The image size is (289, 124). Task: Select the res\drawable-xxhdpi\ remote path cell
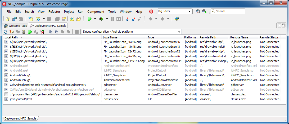tap(214, 61)
